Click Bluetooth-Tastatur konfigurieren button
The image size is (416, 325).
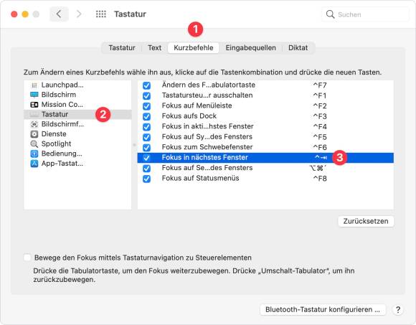(x=323, y=310)
